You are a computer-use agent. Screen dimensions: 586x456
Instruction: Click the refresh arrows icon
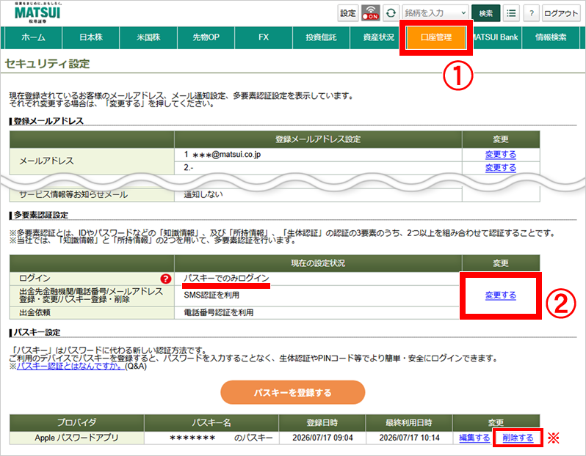[x=391, y=13]
